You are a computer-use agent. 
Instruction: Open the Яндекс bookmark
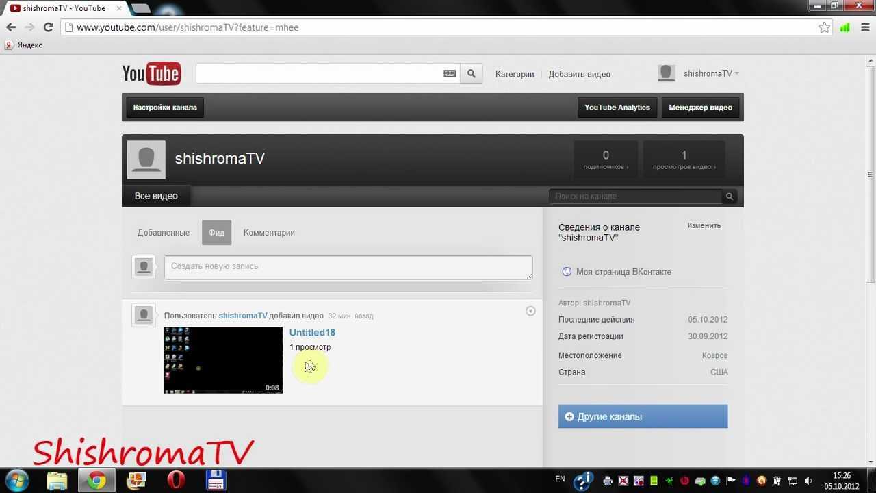coord(24,45)
